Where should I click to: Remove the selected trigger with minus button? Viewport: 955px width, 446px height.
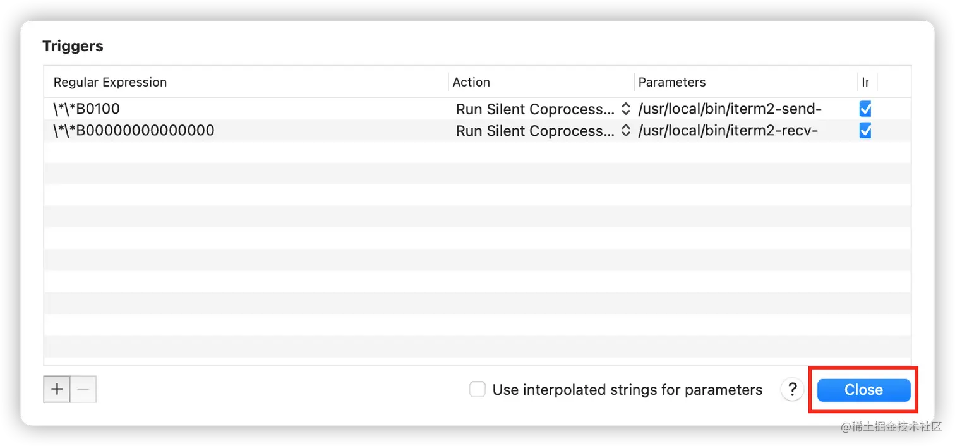pos(83,389)
